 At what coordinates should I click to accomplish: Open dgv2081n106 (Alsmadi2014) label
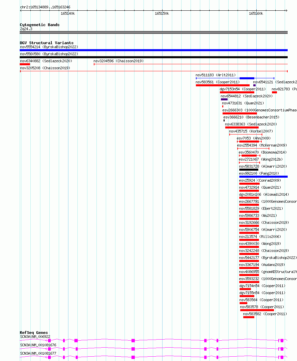pos(264,194)
